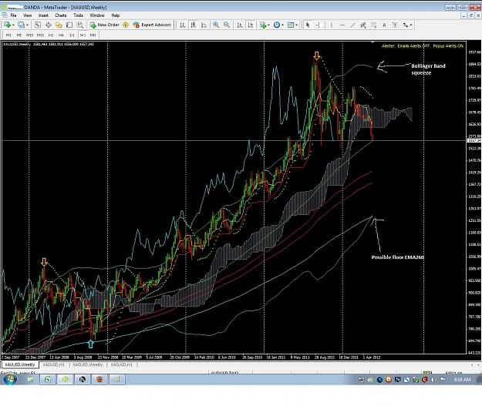Expand the Periods clock dropdown arrow
Screen dimensions: 482x406
tap(282, 25)
